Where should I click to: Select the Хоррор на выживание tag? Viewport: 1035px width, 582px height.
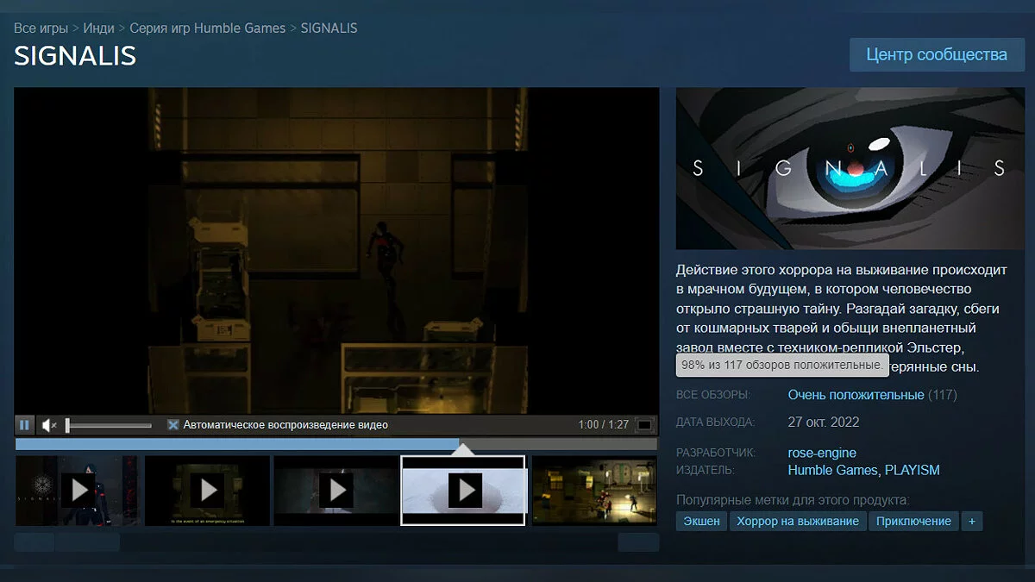click(798, 521)
